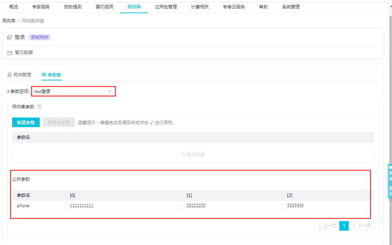
Task: Go to 应用包管理 in the top navigation
Action: point(166,7)
